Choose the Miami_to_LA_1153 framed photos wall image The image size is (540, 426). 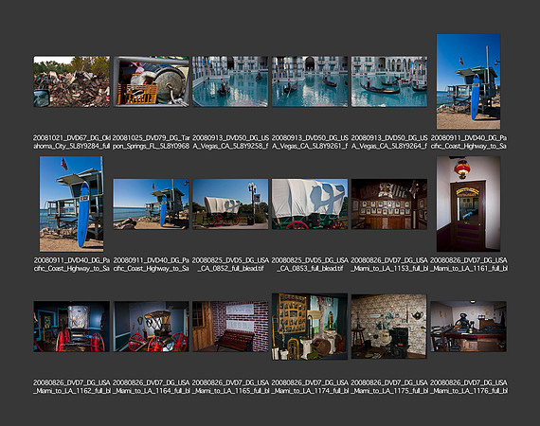389,204
